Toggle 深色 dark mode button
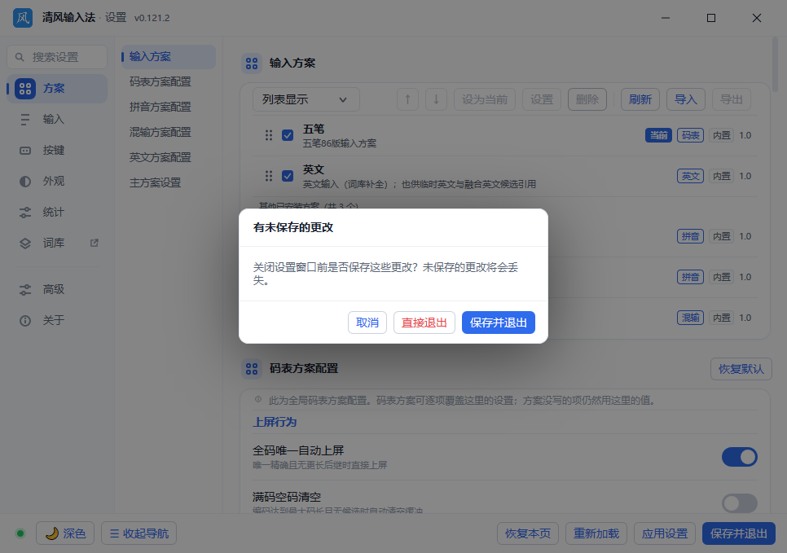The image size is (787, 553). point(65,533)
